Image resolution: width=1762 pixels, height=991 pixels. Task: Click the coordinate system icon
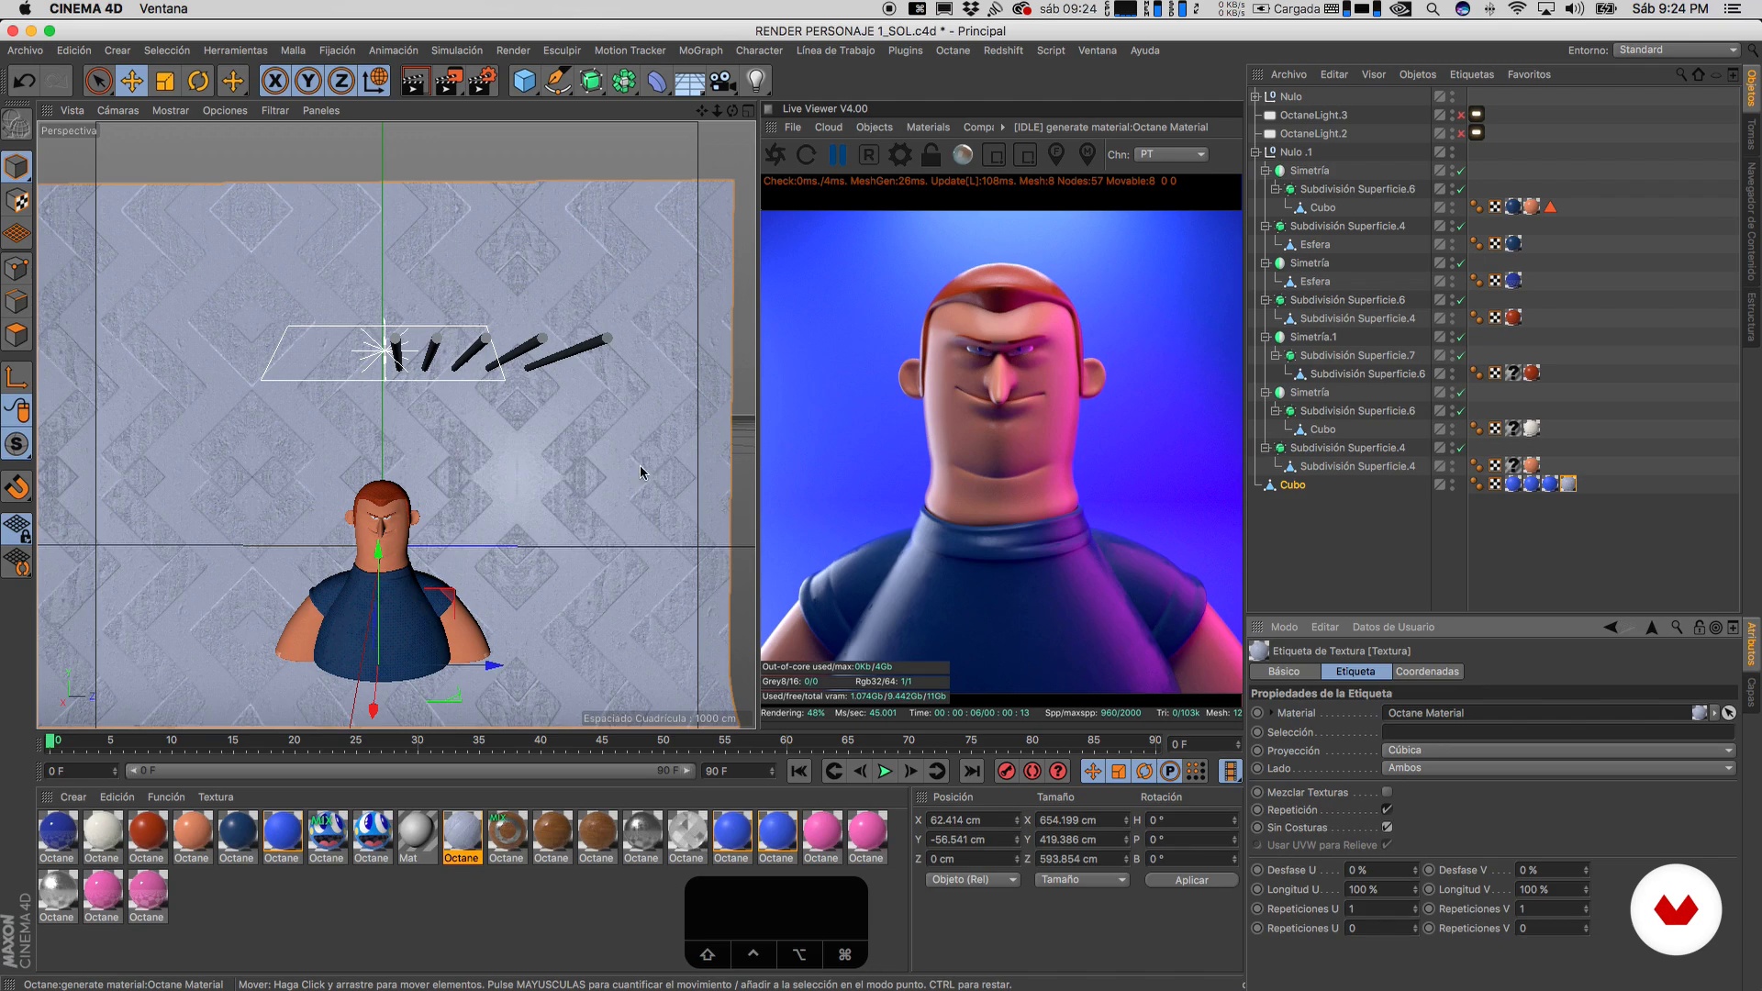pos(375,82)
